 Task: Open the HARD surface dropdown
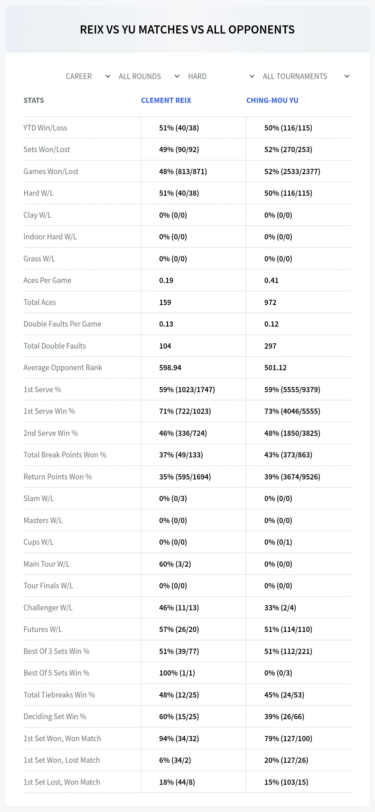click(x=221, y=76)
